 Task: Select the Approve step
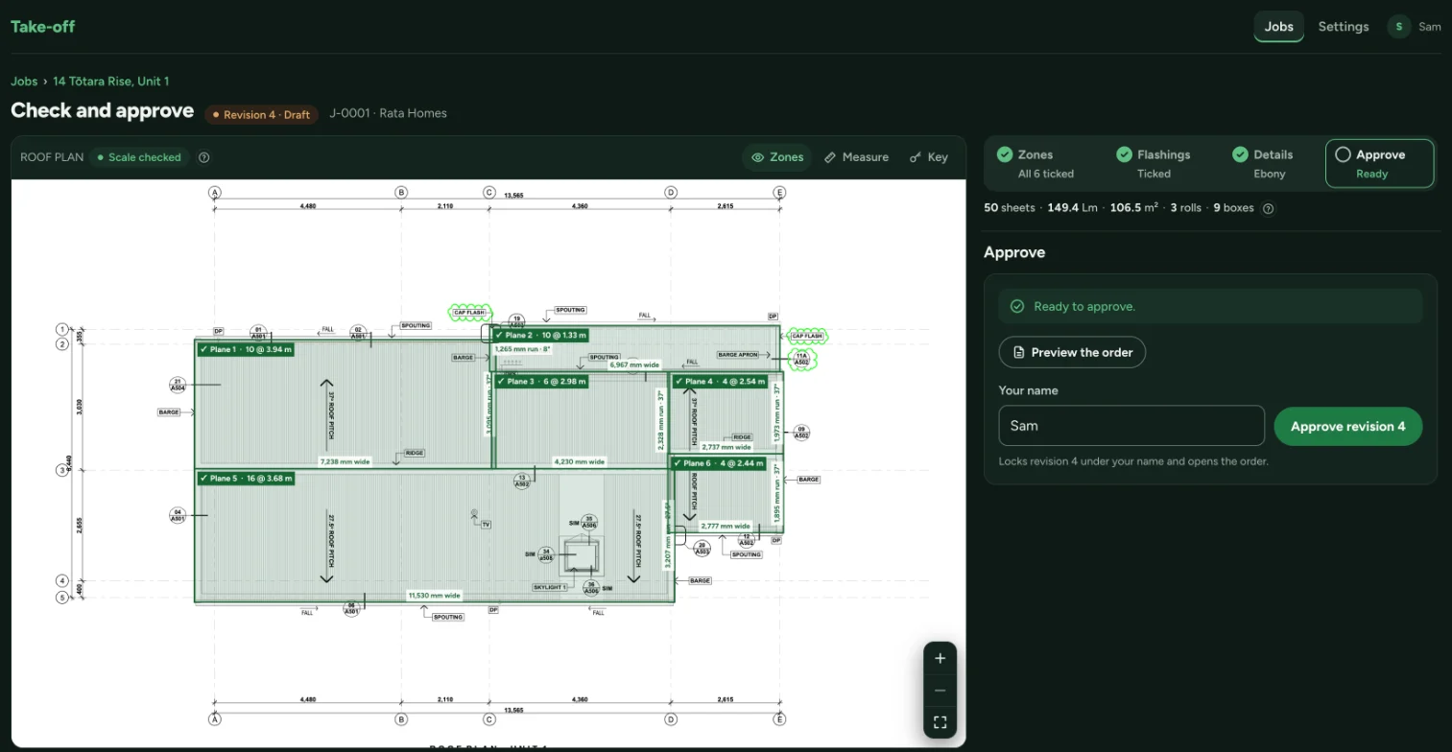pyautogui.click(x=1379, y=164)
